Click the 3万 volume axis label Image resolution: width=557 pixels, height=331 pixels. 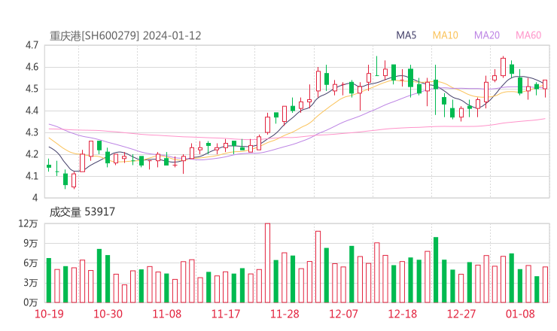click(31, 283)
